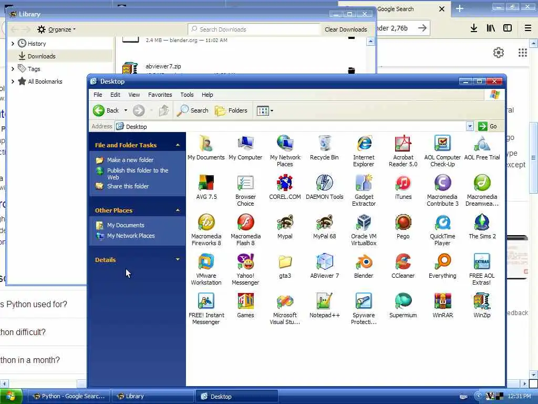This screenshot has width=538, height=404.
Task: Select the QuickTime Player icon
Action: [x=442, y=229]
